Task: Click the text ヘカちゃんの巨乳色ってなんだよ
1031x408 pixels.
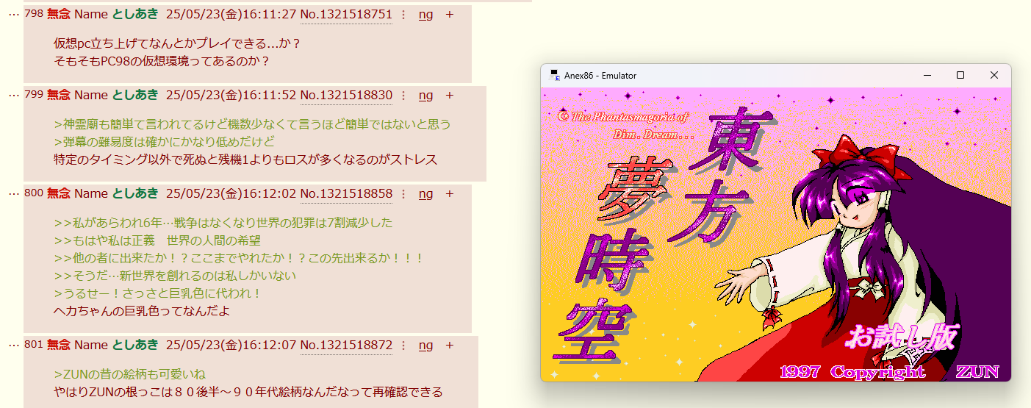Action: click(143, 311)
